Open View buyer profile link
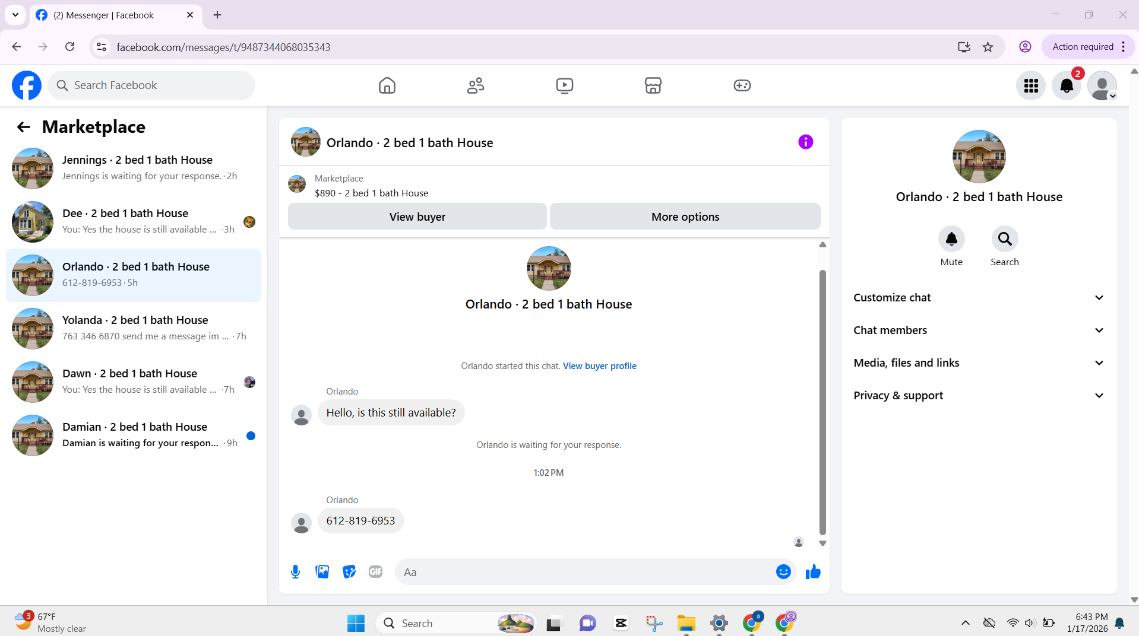This screenshot has height=636, width=1139. (x=599, y=366)
